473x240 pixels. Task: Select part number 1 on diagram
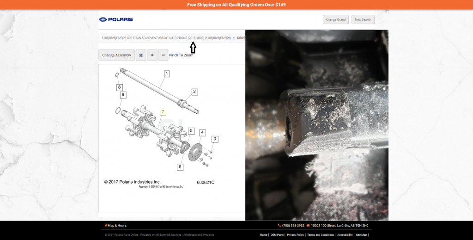pos(167,74)
